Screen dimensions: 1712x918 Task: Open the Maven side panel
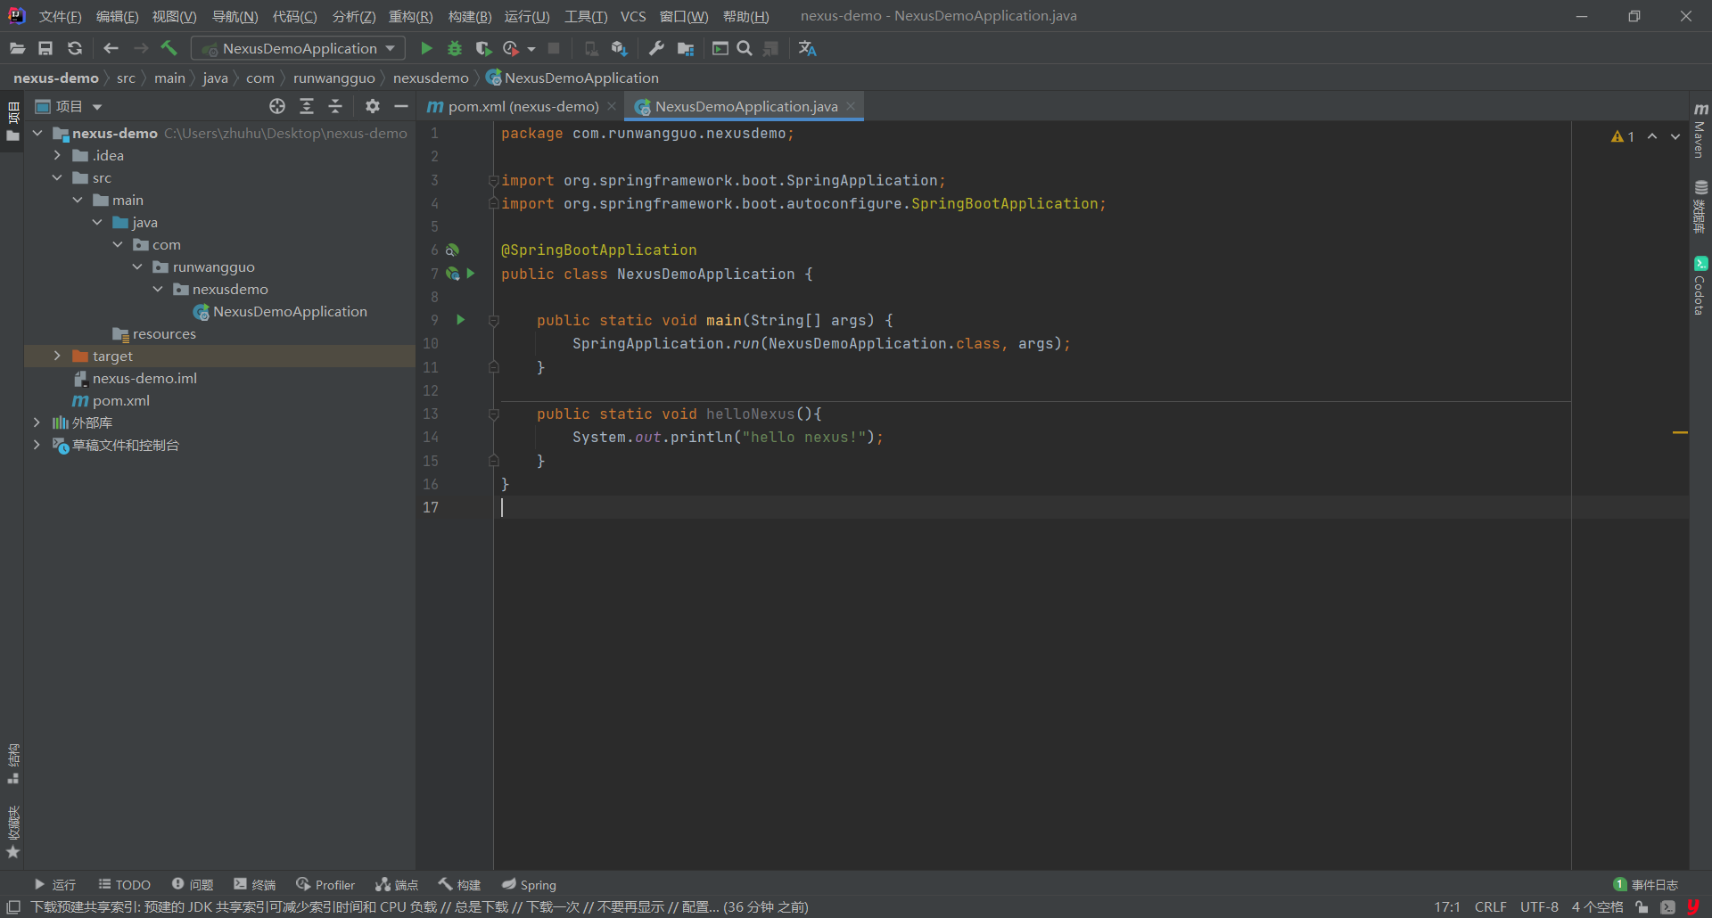(x=1700, y=129)
